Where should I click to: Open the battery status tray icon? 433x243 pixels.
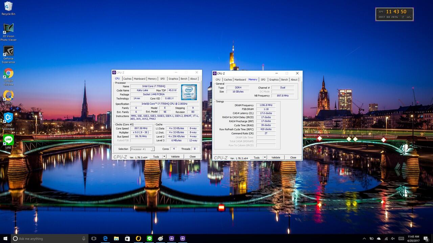pos(372,239)
